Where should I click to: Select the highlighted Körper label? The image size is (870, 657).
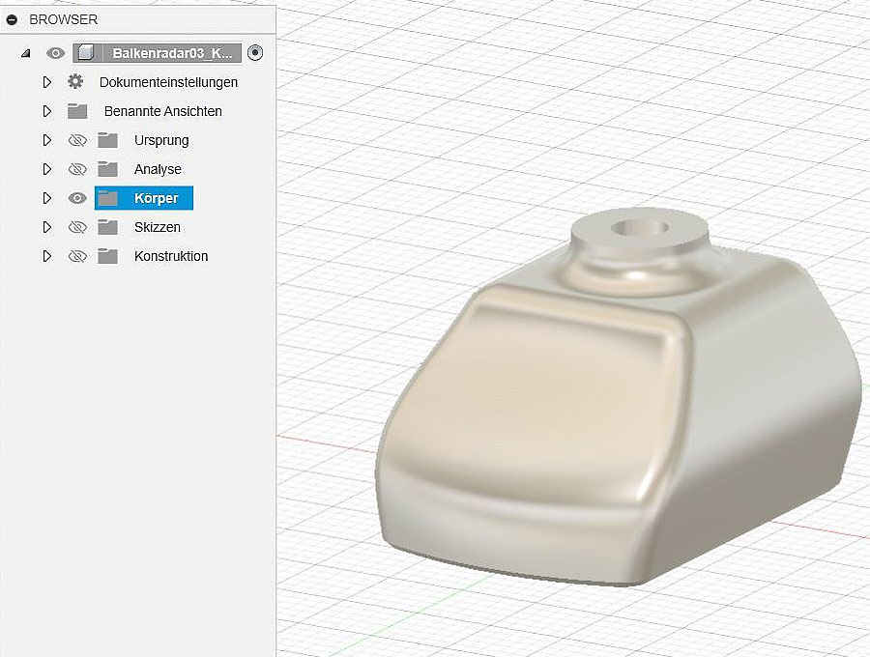[156, 198]
